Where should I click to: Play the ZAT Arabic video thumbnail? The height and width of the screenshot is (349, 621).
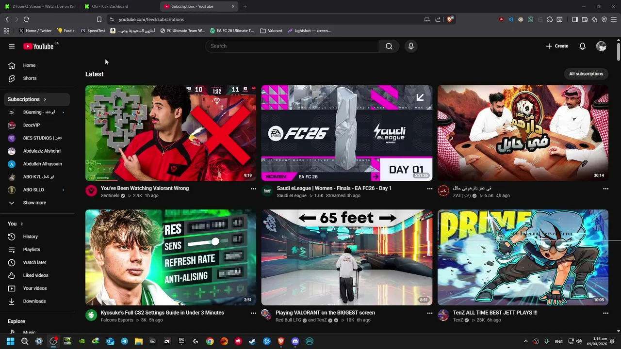pyautogui.click(x=523, y=133)
